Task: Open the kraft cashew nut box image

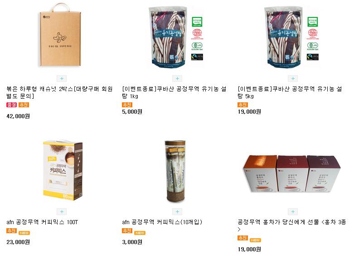Action: pyautogui.click(x=61, y=35)
